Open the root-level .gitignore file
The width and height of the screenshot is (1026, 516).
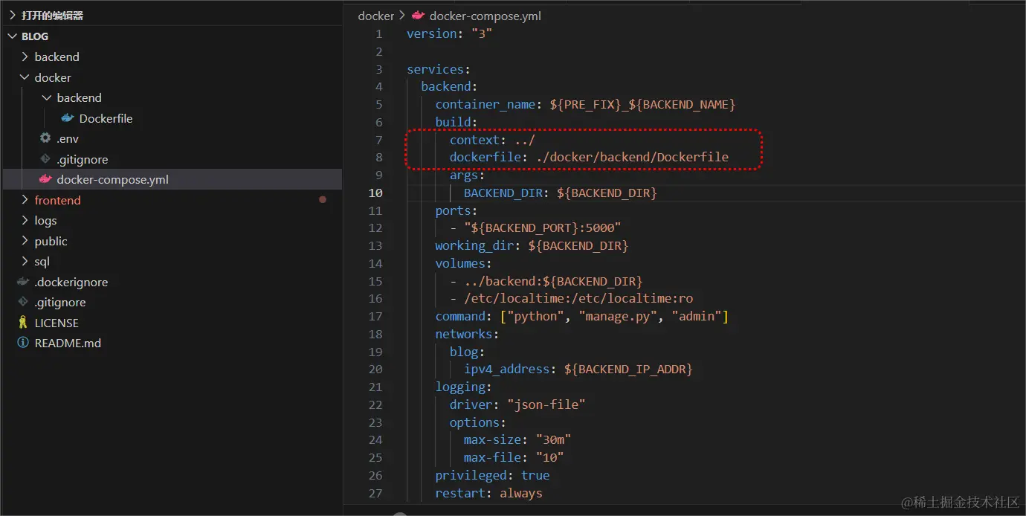pos(60,302)
